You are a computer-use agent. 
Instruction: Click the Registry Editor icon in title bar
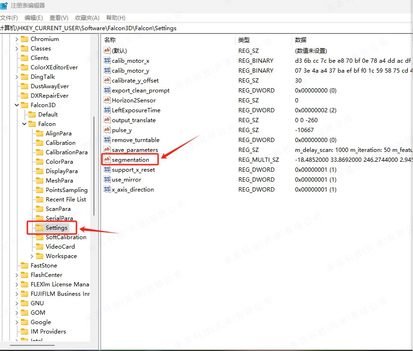tap(4, 6)
